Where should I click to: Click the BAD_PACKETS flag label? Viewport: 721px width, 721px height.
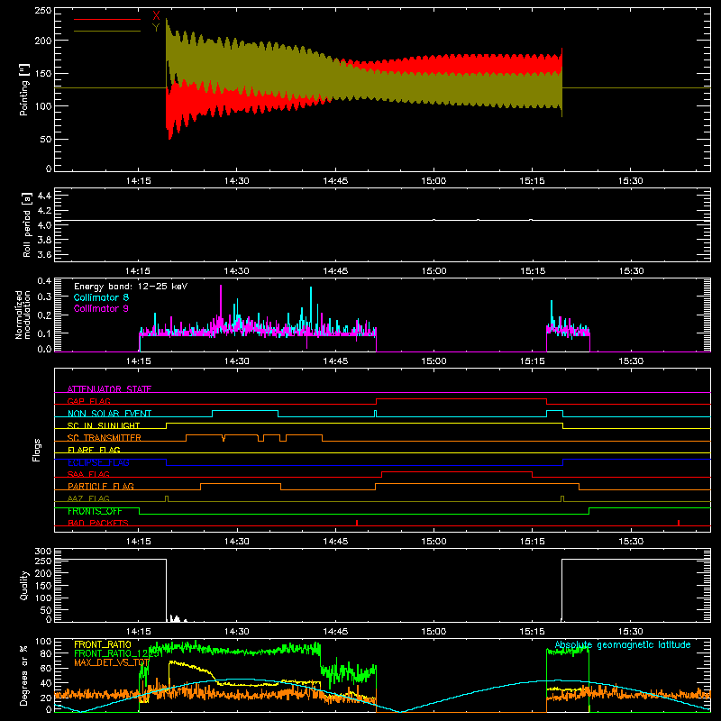point(98,523)
